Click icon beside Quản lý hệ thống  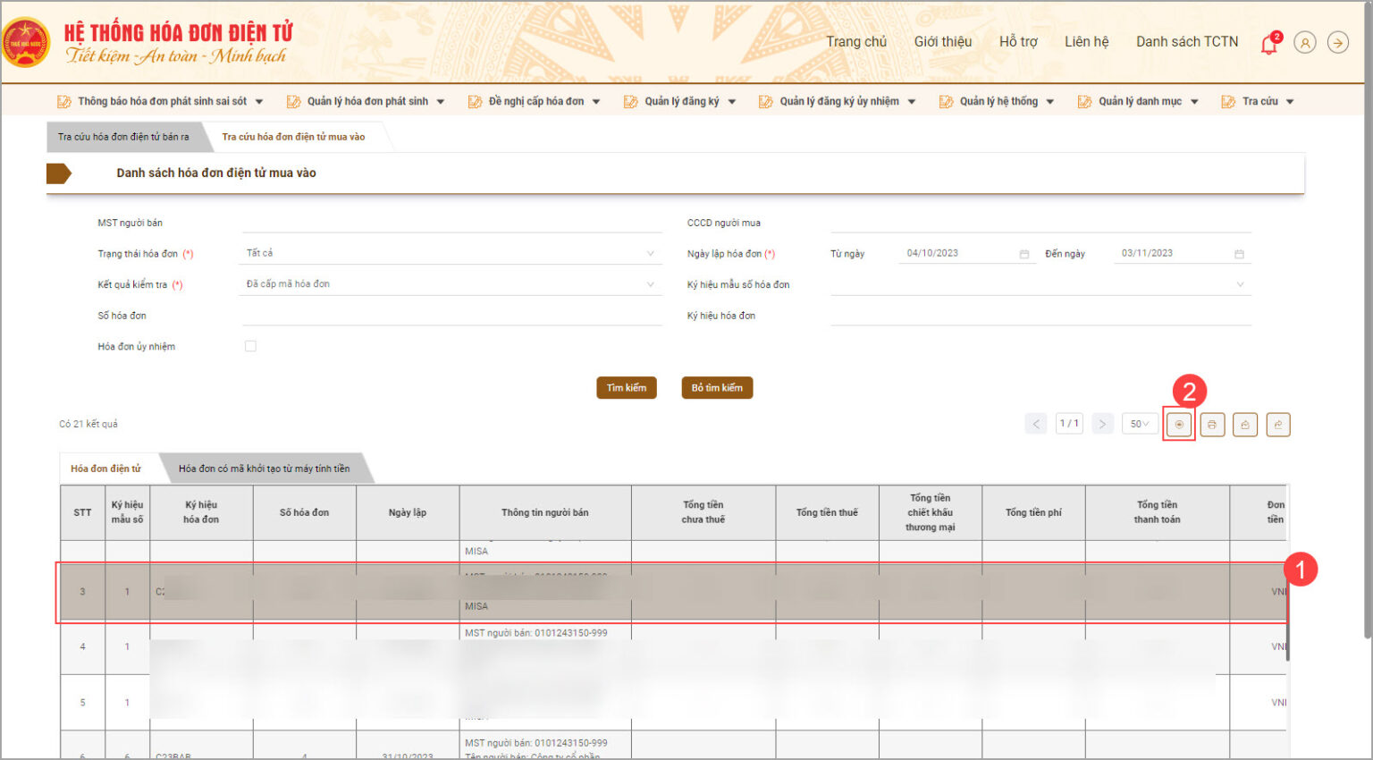point(946,102)
